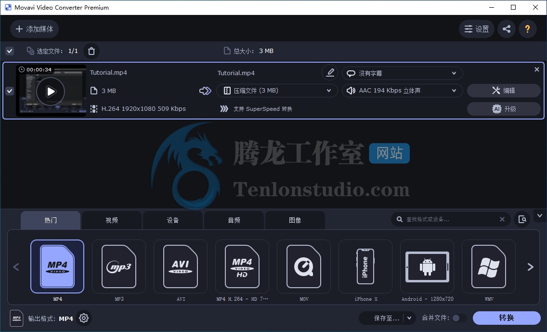This screenshot has width=547, height=332.
Task: Click the device detection icon button
Action: pyautogui.click(x=522, y=219)
